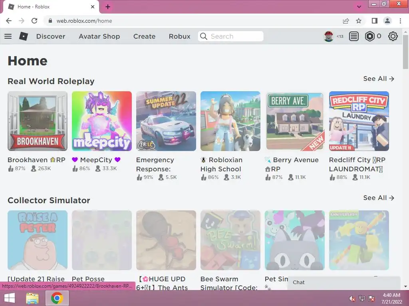Open Windows Start menu
This screenshot has height=306, width=409.
coord(10,298)
